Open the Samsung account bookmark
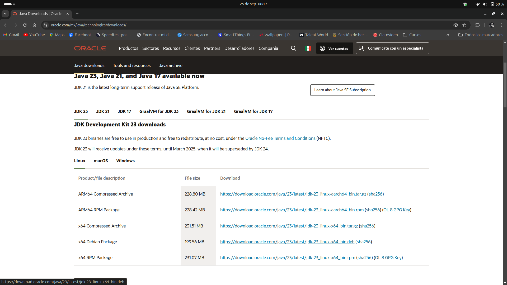Screen dimensions: 507x285 pos(195,35)
